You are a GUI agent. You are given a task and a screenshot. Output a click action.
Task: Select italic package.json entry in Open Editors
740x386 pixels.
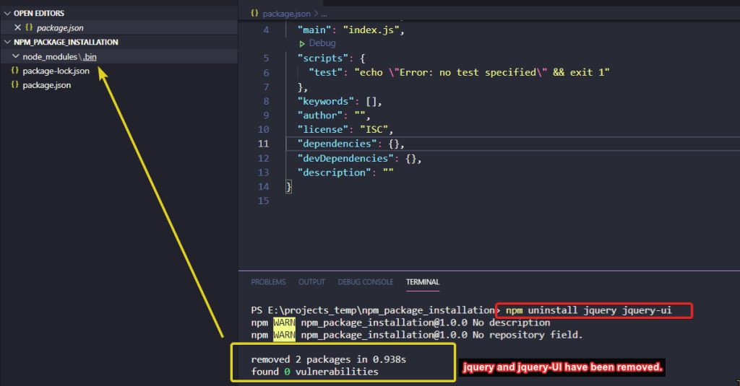click(x=59, y=27)
